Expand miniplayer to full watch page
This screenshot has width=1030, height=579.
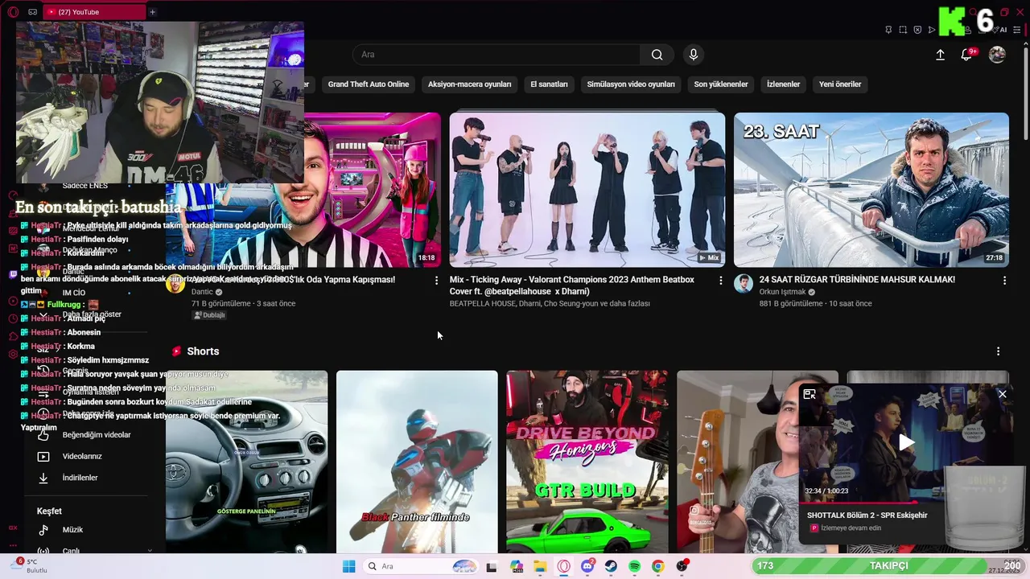[x=810, y=394]
